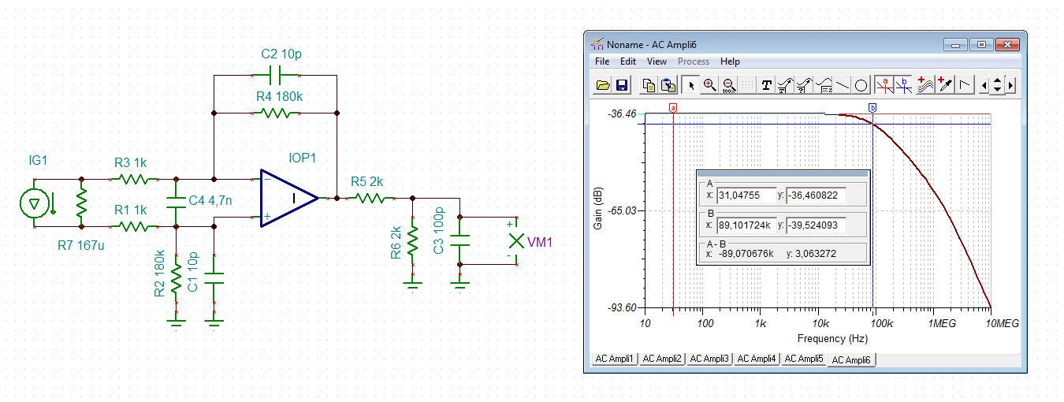The height and width of the screenshot is (402, 1064).
Task: Click the Gain (dB) axis label
Action: click(x=598, y=209)
